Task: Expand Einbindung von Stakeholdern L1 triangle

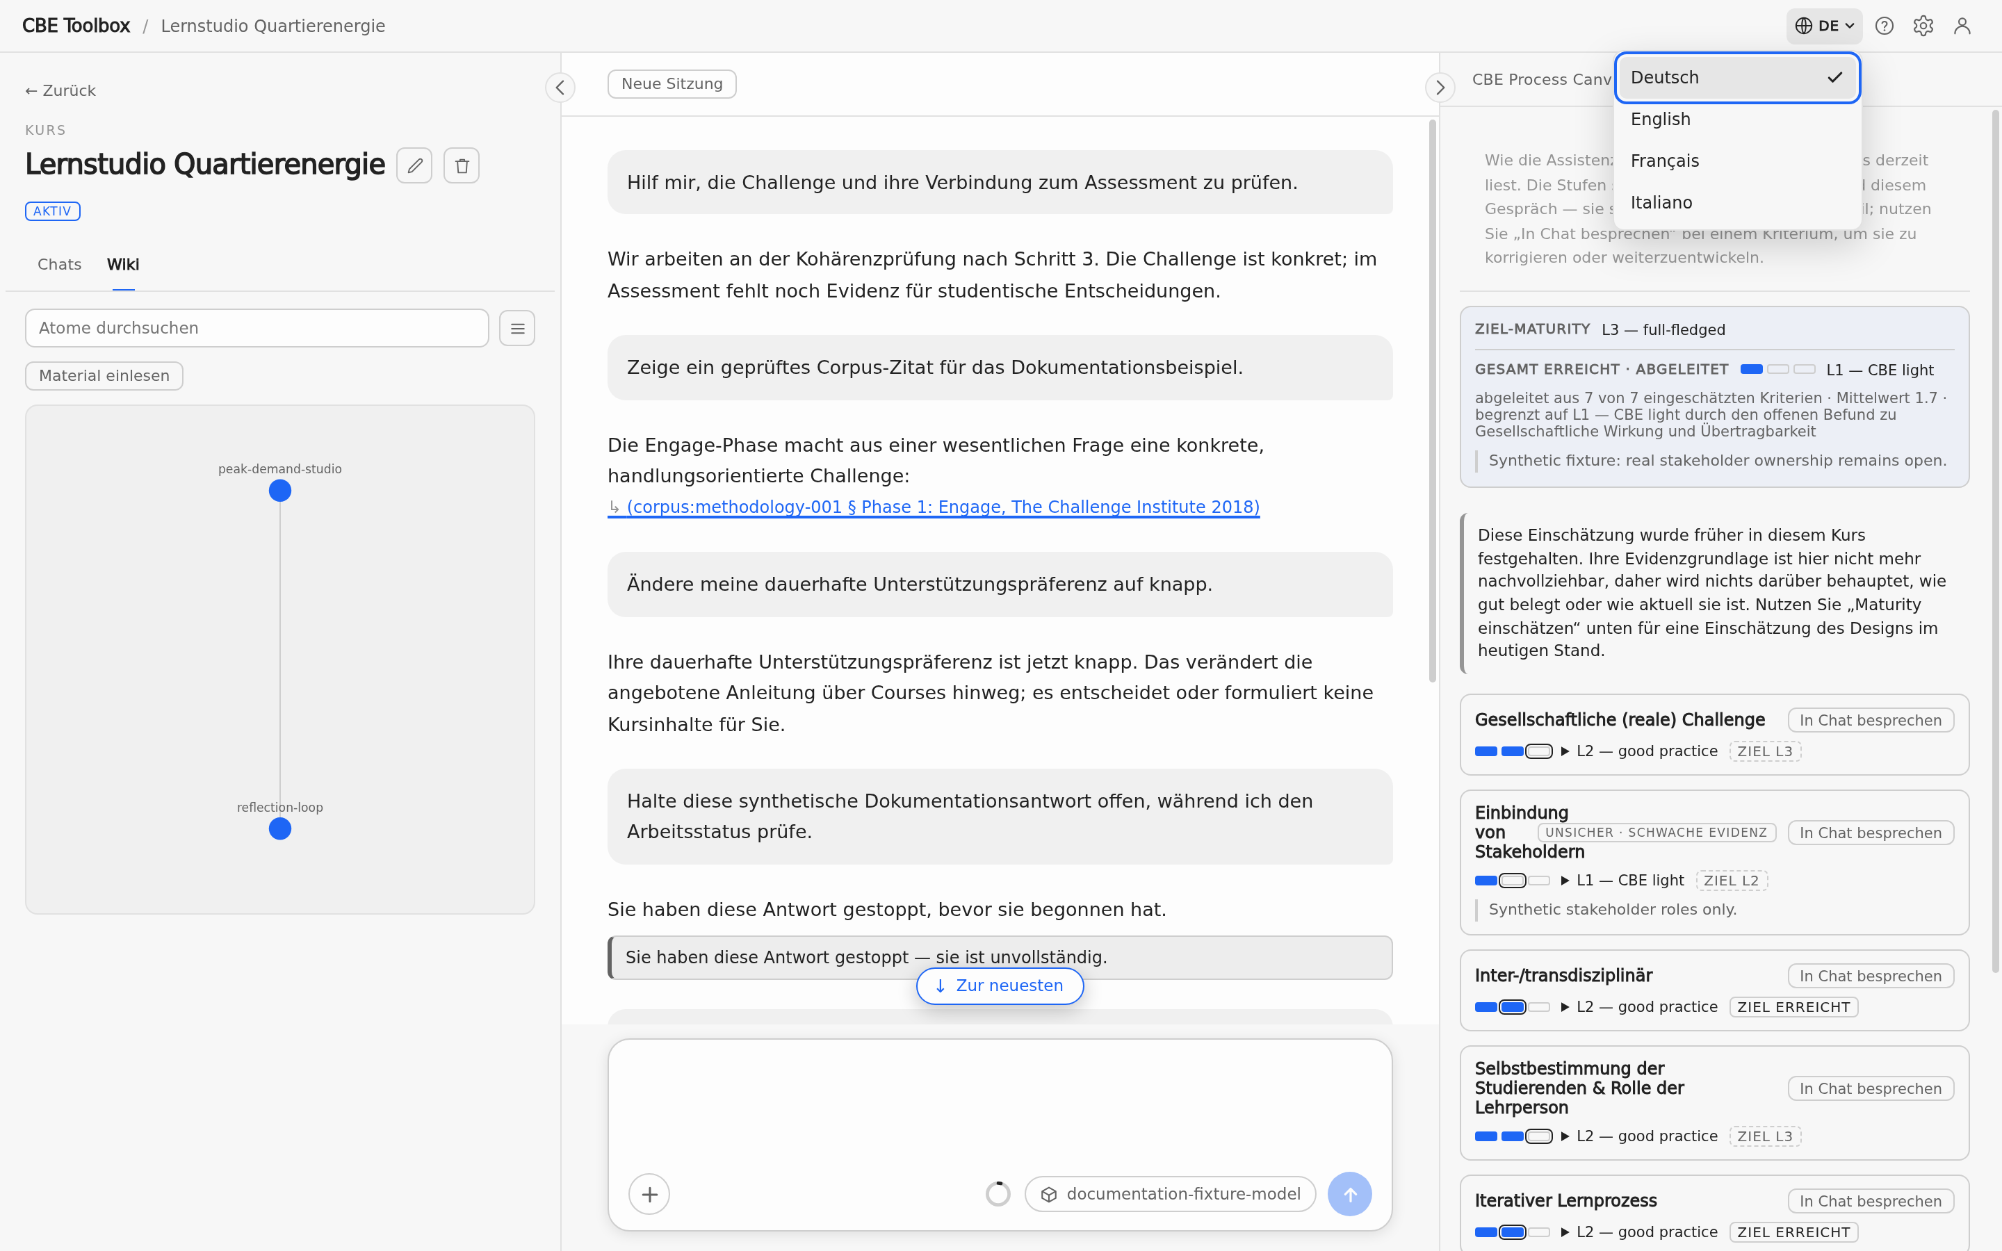Action: pos(1564,881)
